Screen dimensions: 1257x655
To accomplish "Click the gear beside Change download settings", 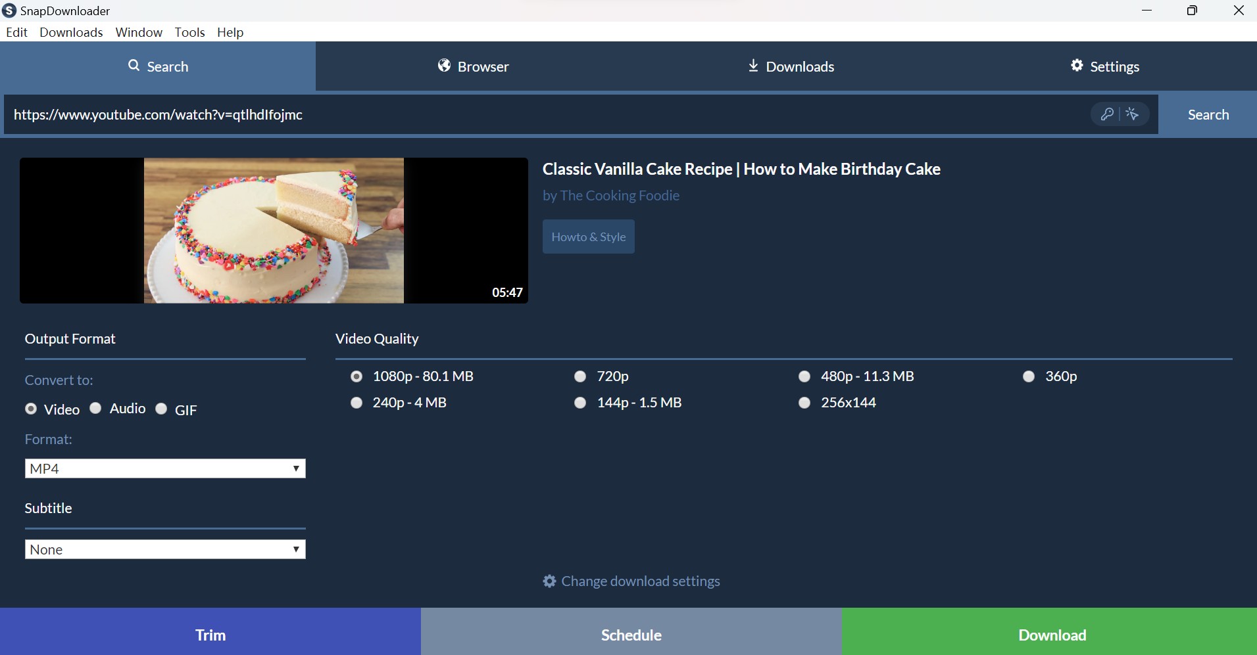I will tap(550, 581).
